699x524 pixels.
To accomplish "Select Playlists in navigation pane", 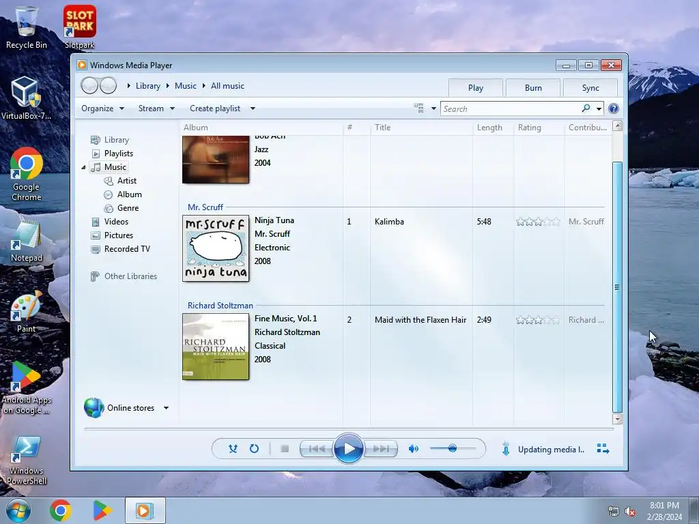I will 119,154.
